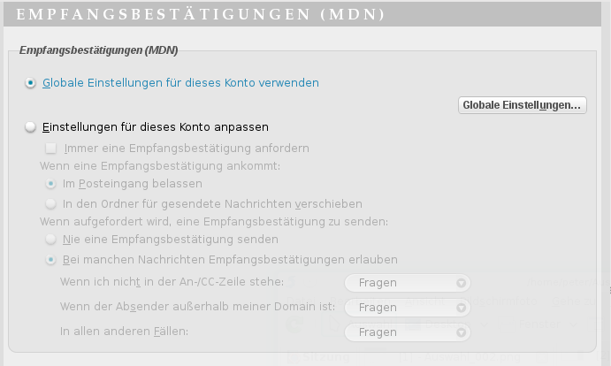This screenshot has height=366, width=611.
Task: Select 'Globale Einstellungen für dieses Konto verwenden' radio
Action: tap(32, 83)
